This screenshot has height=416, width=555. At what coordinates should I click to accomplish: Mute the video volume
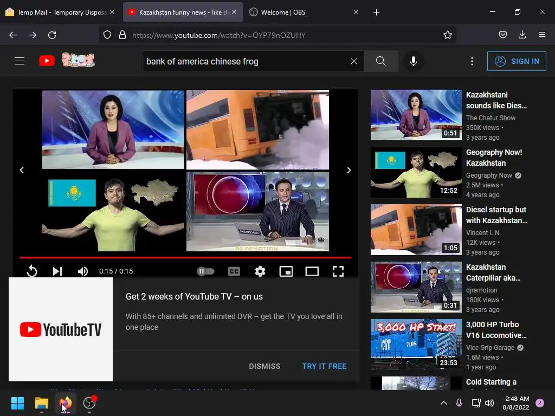click(x=83, y=271)
